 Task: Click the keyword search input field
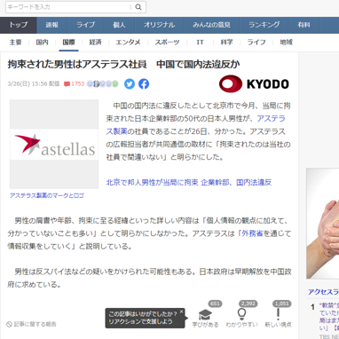[68, 7]
